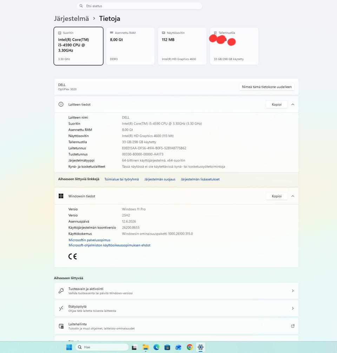Screen dimensions: 337x353
Task: Click the Settings gear taskbar icon
Action: (x=200, y=347)
